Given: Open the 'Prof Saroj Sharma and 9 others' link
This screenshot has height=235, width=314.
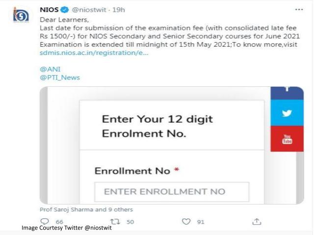Looking at the screenshot, I should click(x=86, y=209).
